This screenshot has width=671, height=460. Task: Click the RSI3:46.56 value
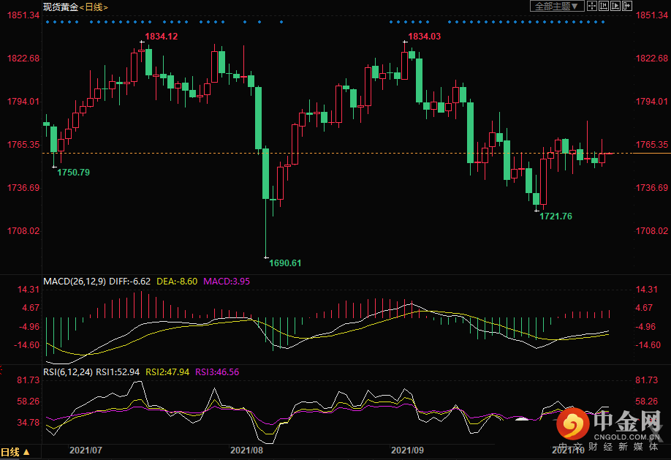coord(217,372)
